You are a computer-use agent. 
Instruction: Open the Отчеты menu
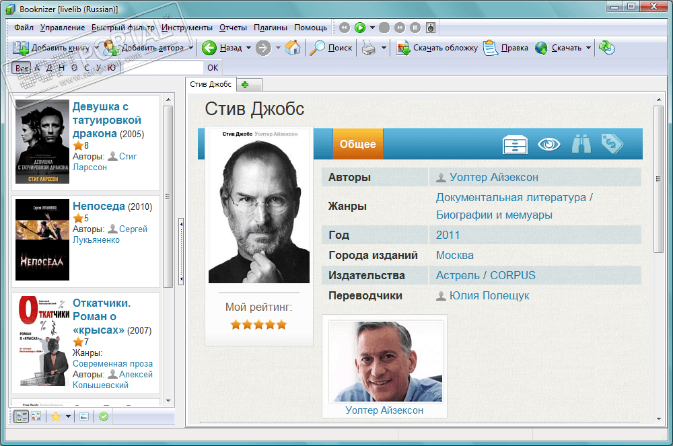tap(233, 28)
